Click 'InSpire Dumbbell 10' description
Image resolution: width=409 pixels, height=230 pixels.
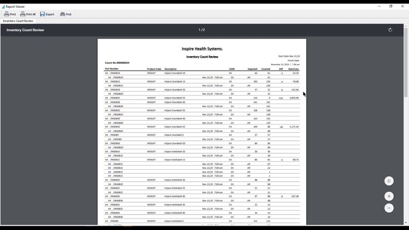(x=175, y=73)
